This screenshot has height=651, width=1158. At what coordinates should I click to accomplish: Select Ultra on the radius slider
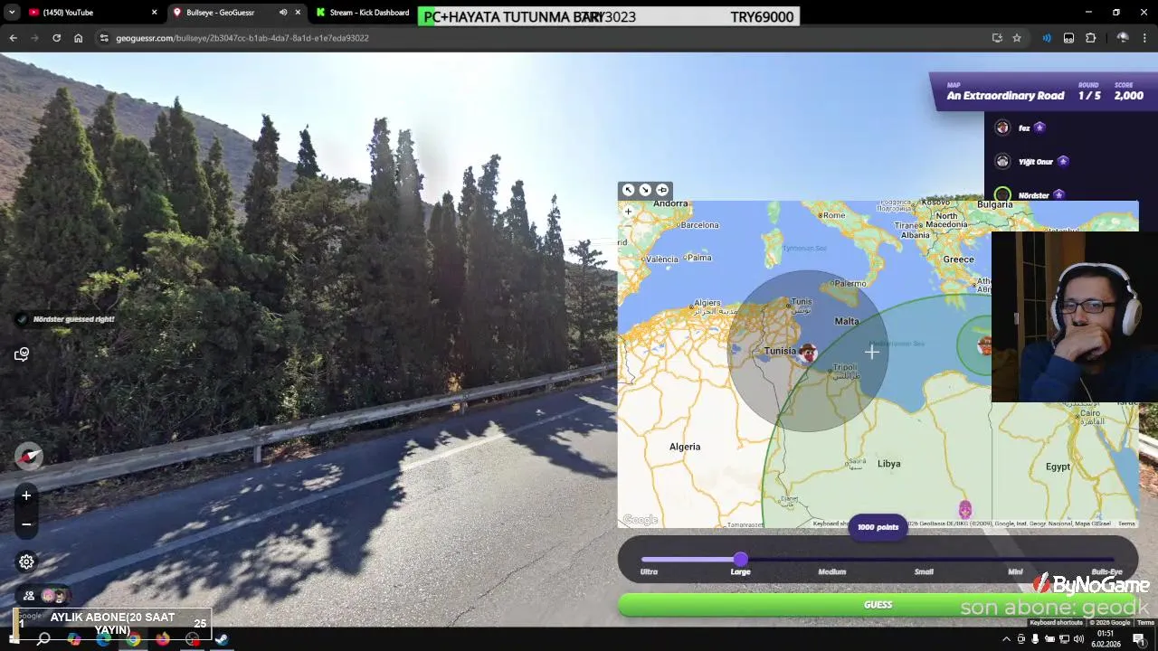click(x=649, y=571)
